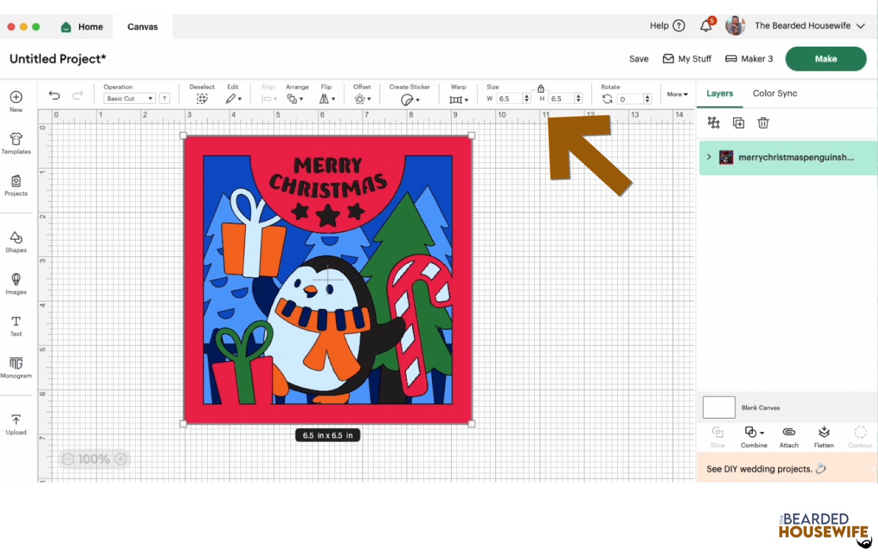Delete the selected layer with trash icon

(763, 123)
